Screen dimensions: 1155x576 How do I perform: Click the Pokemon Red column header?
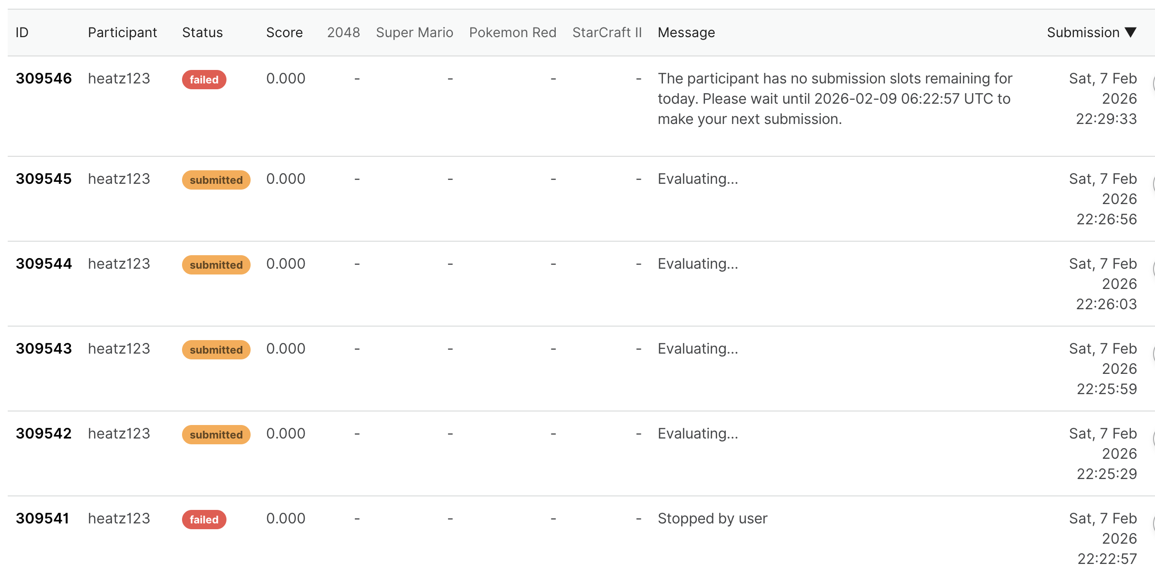coord(512,32)
